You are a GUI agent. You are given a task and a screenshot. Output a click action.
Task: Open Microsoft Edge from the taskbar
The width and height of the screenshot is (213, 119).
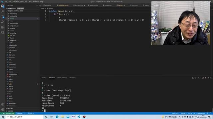coord(57,117)
